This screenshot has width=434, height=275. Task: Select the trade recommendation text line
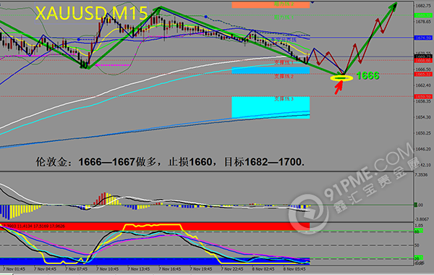[x=170, y=162]
